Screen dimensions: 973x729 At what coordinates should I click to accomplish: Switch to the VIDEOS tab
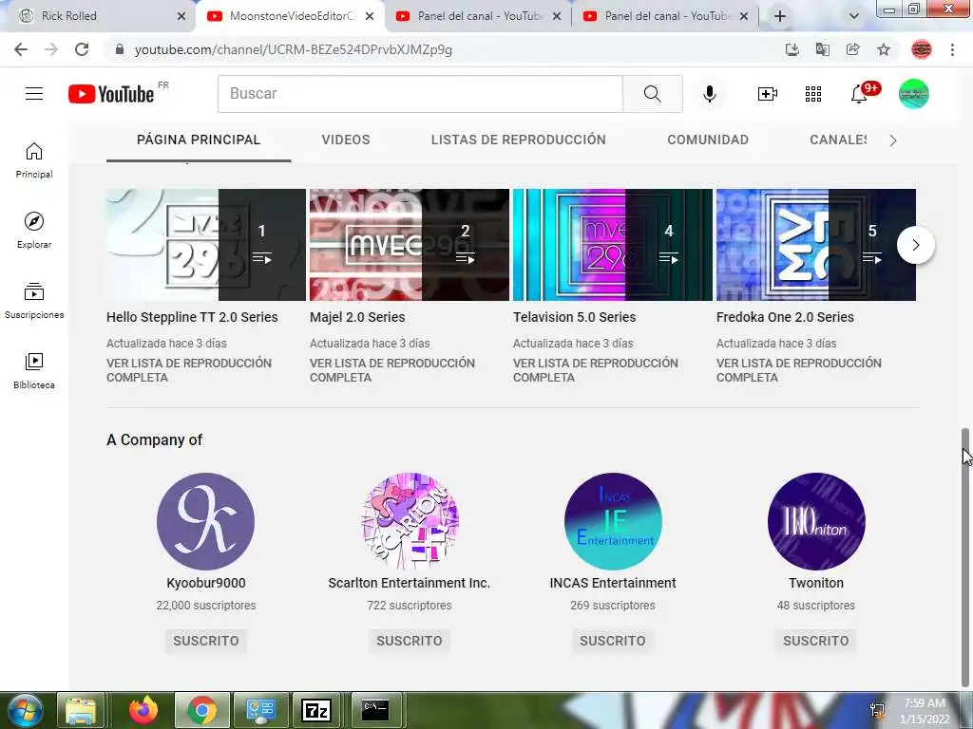pos(346,140)
